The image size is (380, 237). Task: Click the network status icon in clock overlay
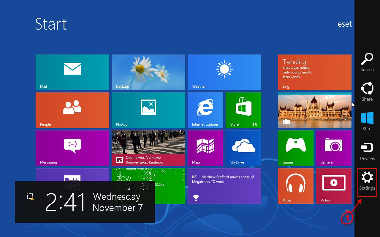[x=30, y=196]
